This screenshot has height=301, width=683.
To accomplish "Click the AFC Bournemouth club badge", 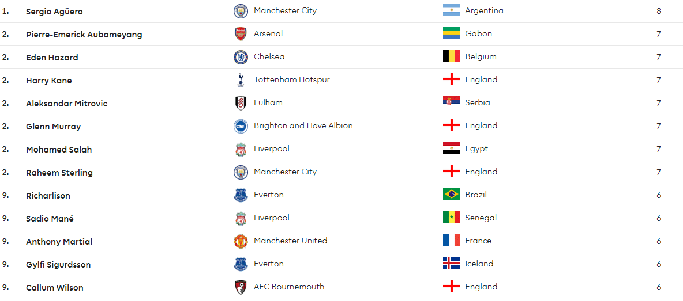I will 241,287.
